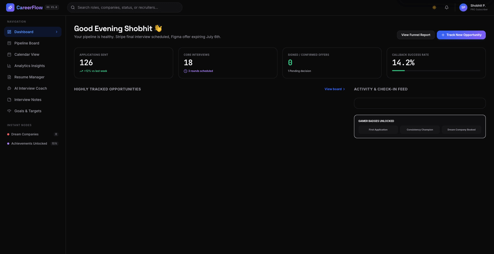Click the Achievements Unlocked purple dot

(8, 144)
